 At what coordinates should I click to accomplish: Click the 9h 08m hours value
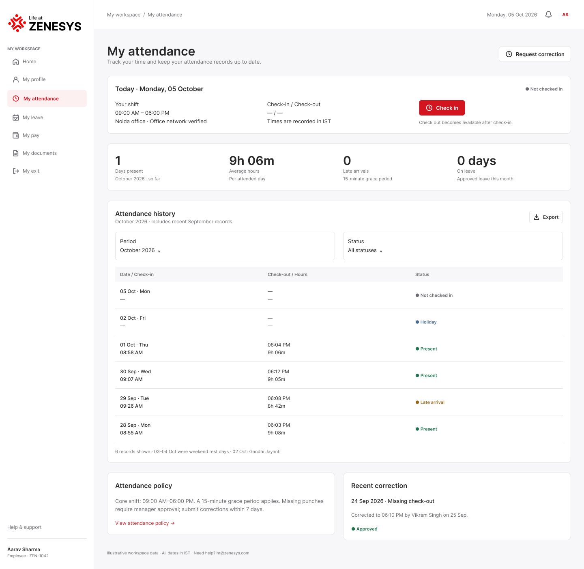point(276,433)
